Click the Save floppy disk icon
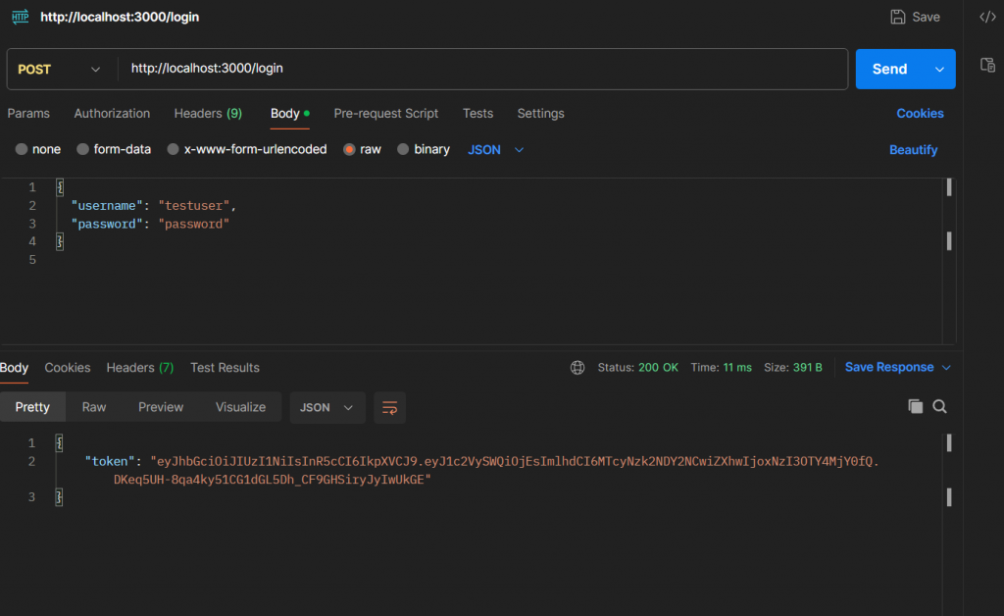The width and height of the screenshot is (1004, 616). coord(897,17)
